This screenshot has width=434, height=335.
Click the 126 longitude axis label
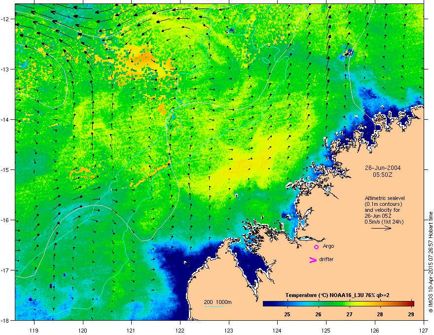coord(375,330)
